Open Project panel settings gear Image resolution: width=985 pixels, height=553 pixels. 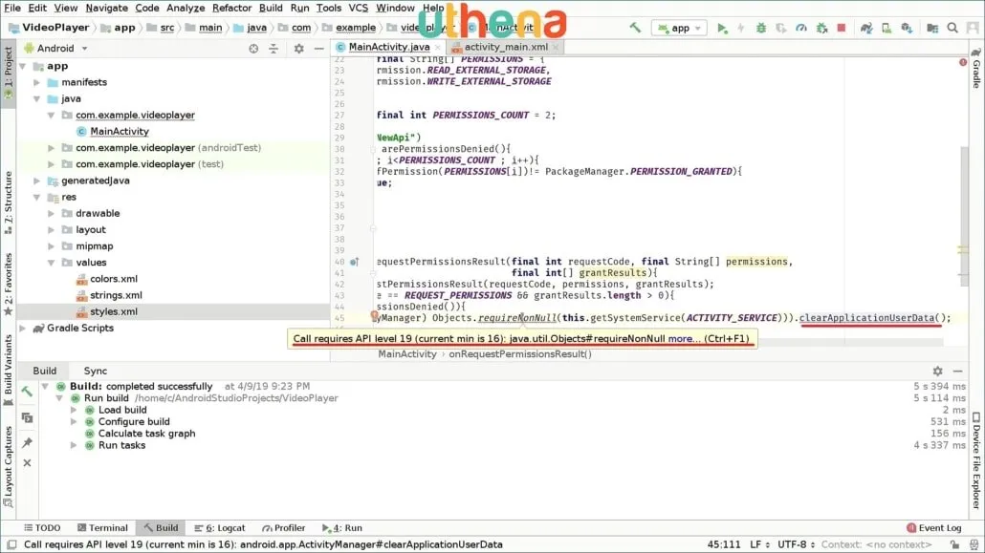click(x=299, y=49)
